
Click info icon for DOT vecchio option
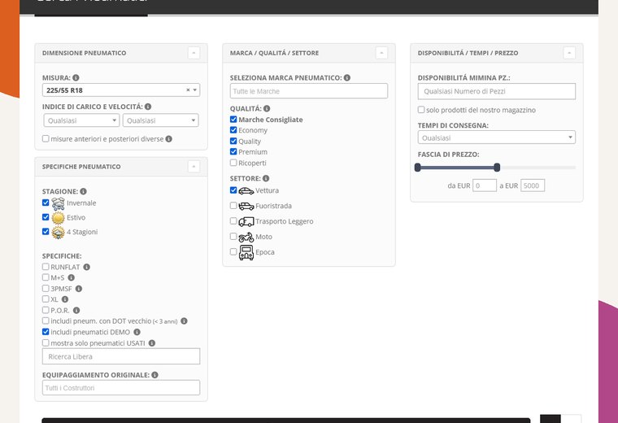184,321
